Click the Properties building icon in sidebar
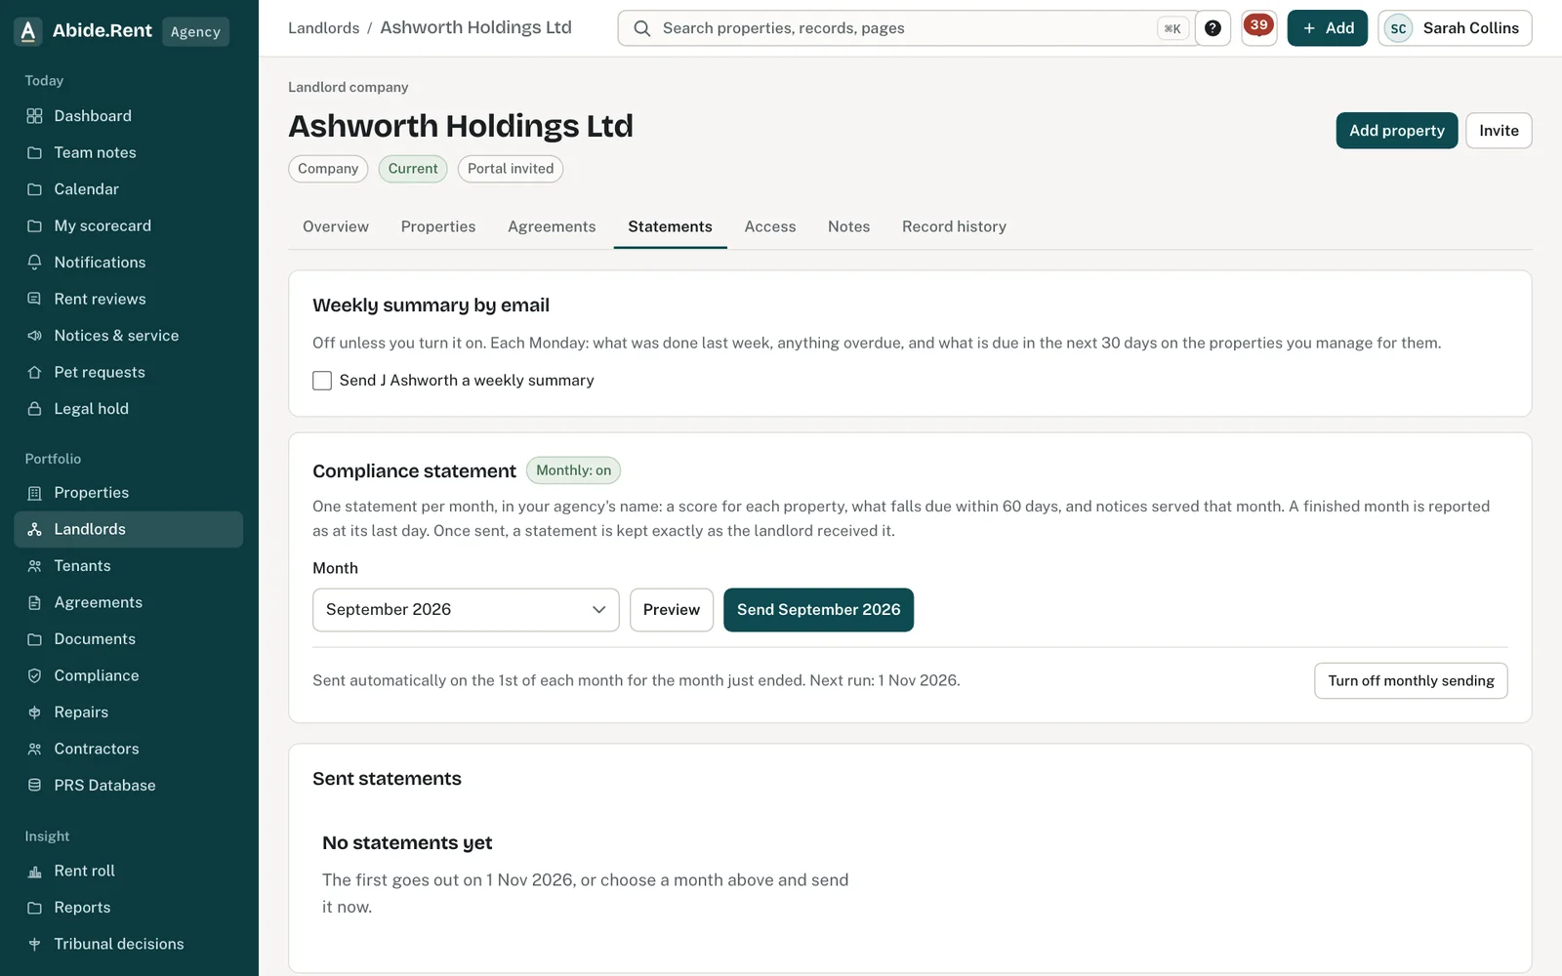 pos(34,493)
